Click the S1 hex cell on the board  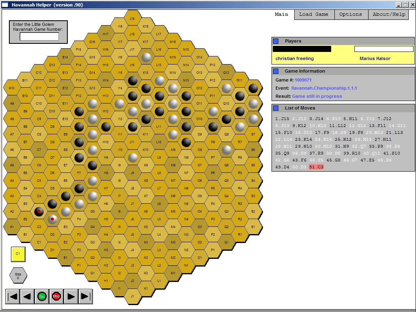pos(253,227)
